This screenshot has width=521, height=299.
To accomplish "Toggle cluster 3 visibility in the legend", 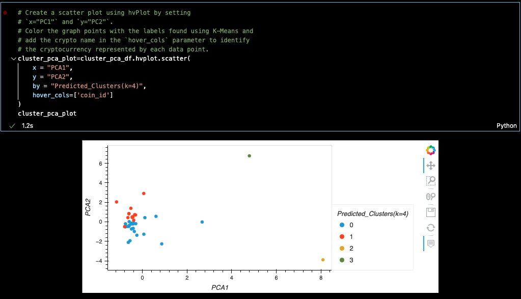I will pos(351,260).
